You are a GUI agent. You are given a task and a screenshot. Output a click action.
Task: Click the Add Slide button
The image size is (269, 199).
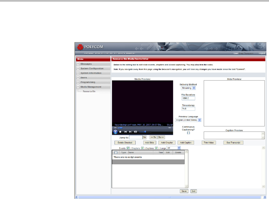(150, 143)
